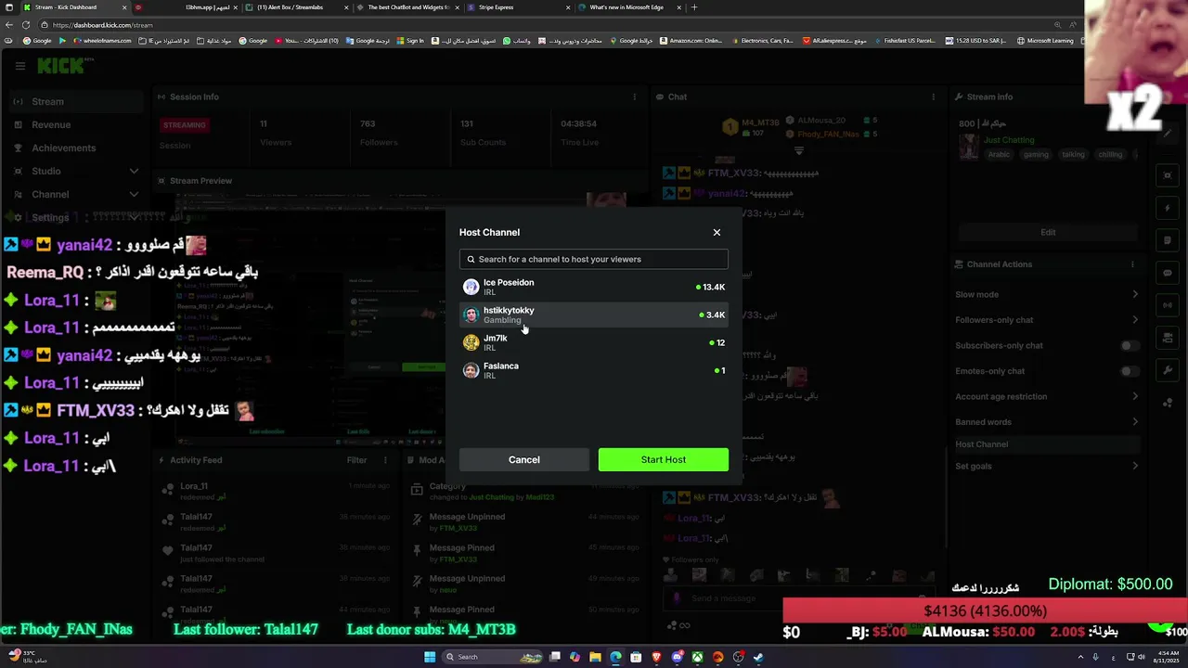Click Ice Poseidon's avatar thumbnail
The image size is (1188, 668).
(x=471, y=287)
